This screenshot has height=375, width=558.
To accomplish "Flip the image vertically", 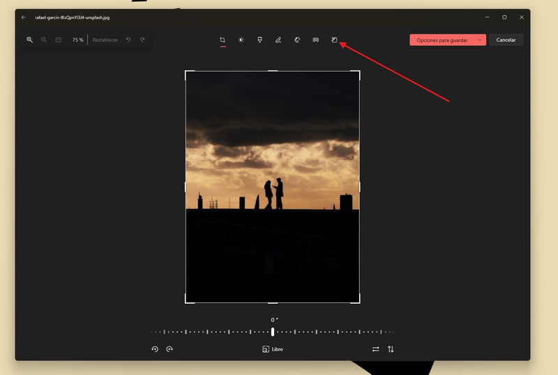I will (x=391, y=349).
